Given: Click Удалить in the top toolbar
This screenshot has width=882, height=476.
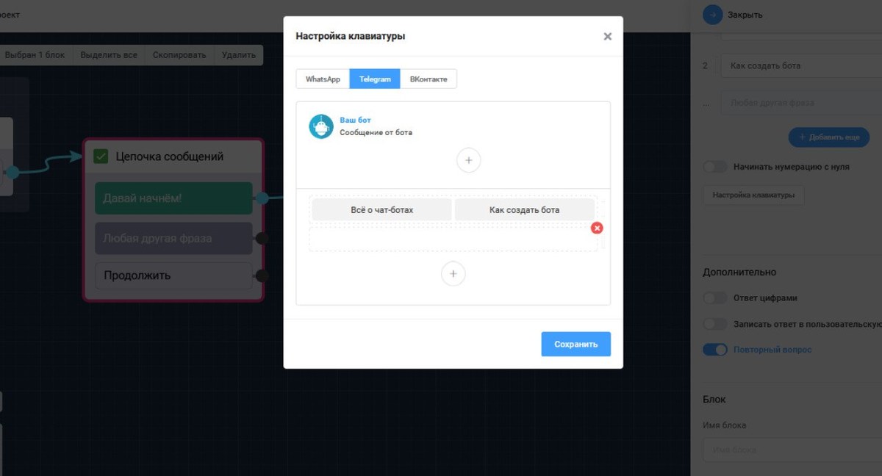Looking at the screenshot, I should tap(238, 55).
